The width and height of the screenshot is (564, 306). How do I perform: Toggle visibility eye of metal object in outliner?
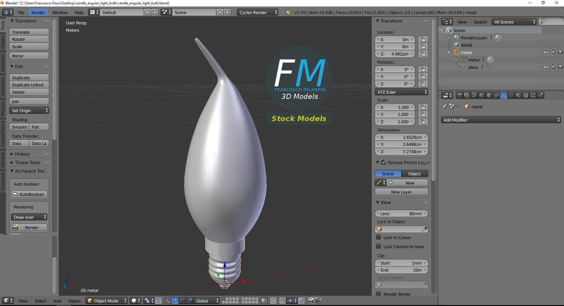coord(546,52)
